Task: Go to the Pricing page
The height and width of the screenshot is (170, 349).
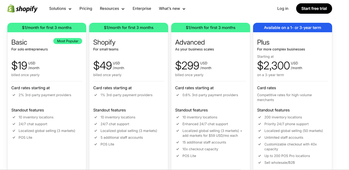Action: click(86, 9)
